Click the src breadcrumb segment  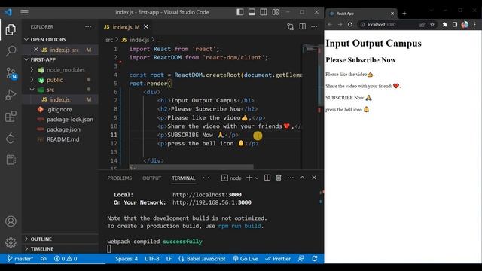tap(109, 40)
